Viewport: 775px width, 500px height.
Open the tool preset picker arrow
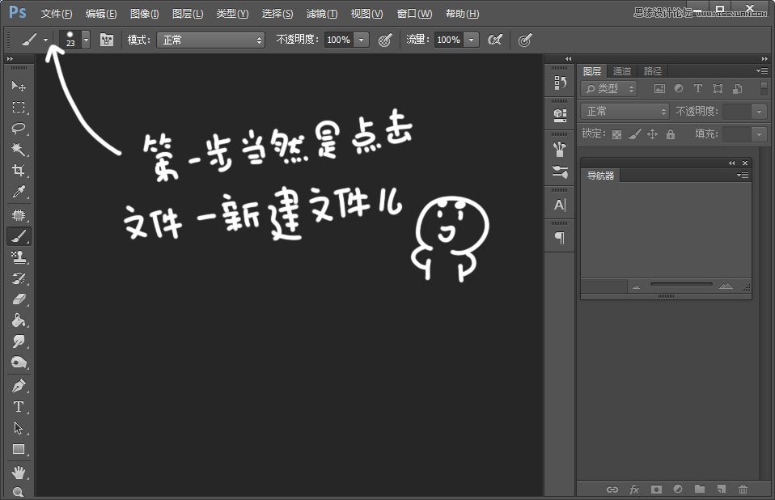46,40
